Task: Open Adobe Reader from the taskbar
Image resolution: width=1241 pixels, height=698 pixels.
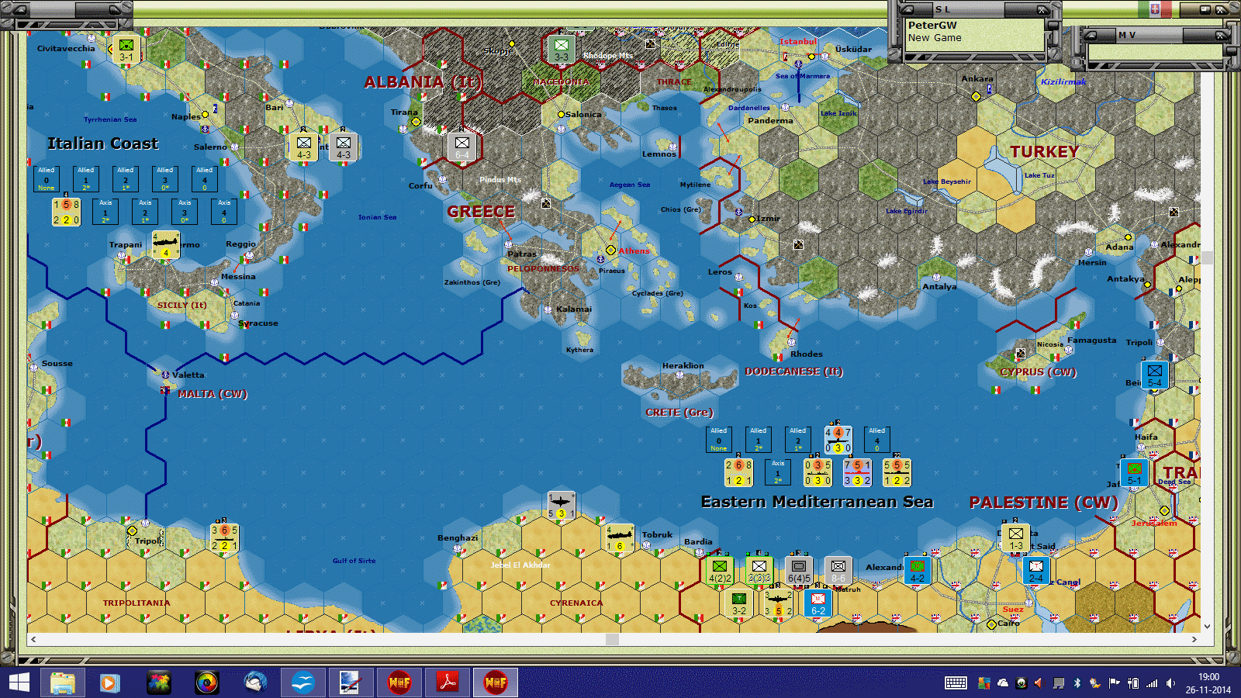Action: pyautogui.click(x=447, y=682)
